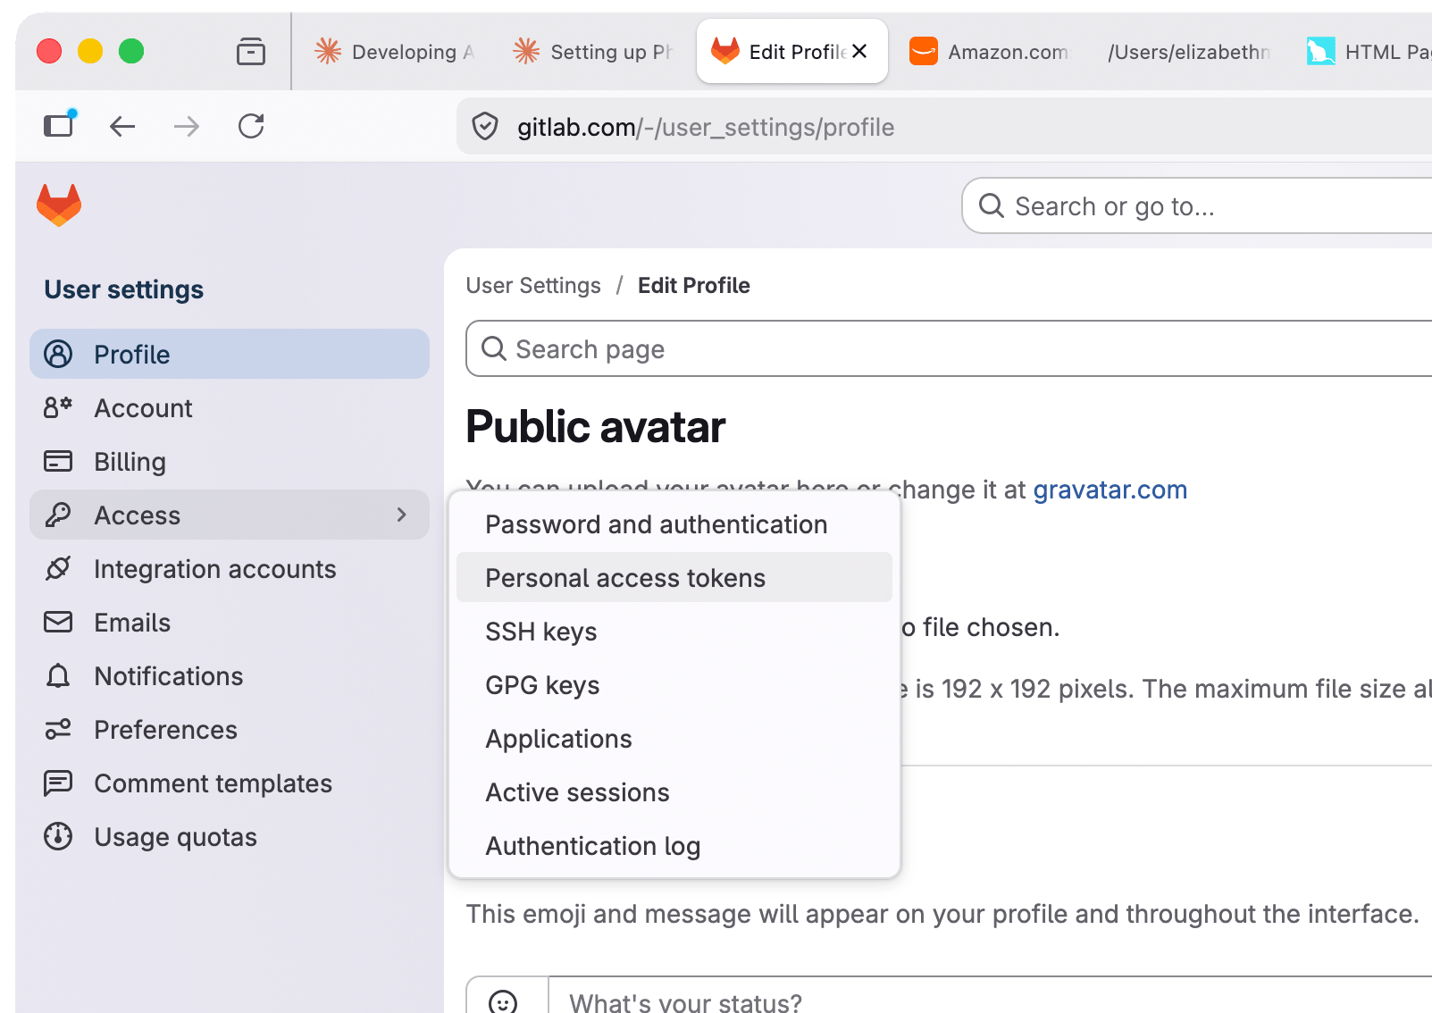
Task: Click the Comment templates speech icon
Action: click(x=58, y=783)
